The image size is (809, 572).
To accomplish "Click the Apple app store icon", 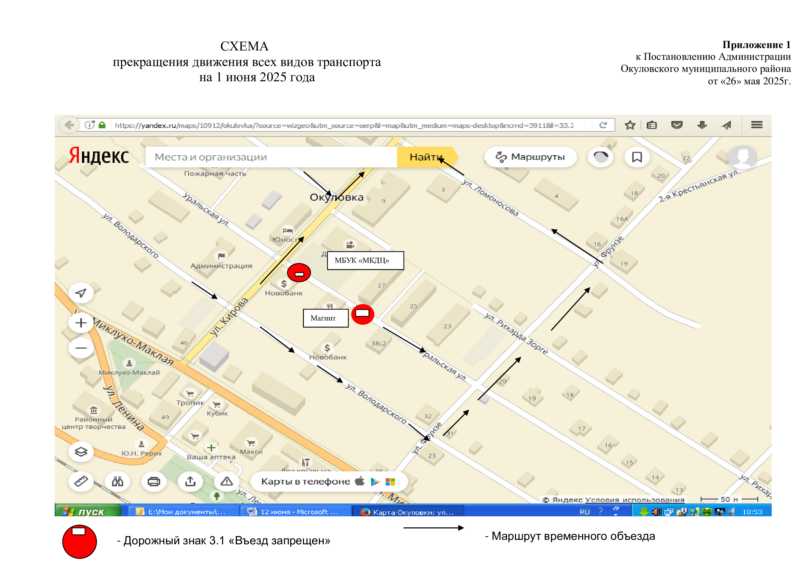I will point(359,481).
